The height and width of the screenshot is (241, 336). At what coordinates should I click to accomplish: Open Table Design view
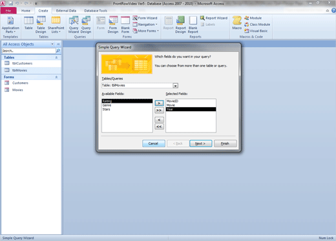click(41, 25)
